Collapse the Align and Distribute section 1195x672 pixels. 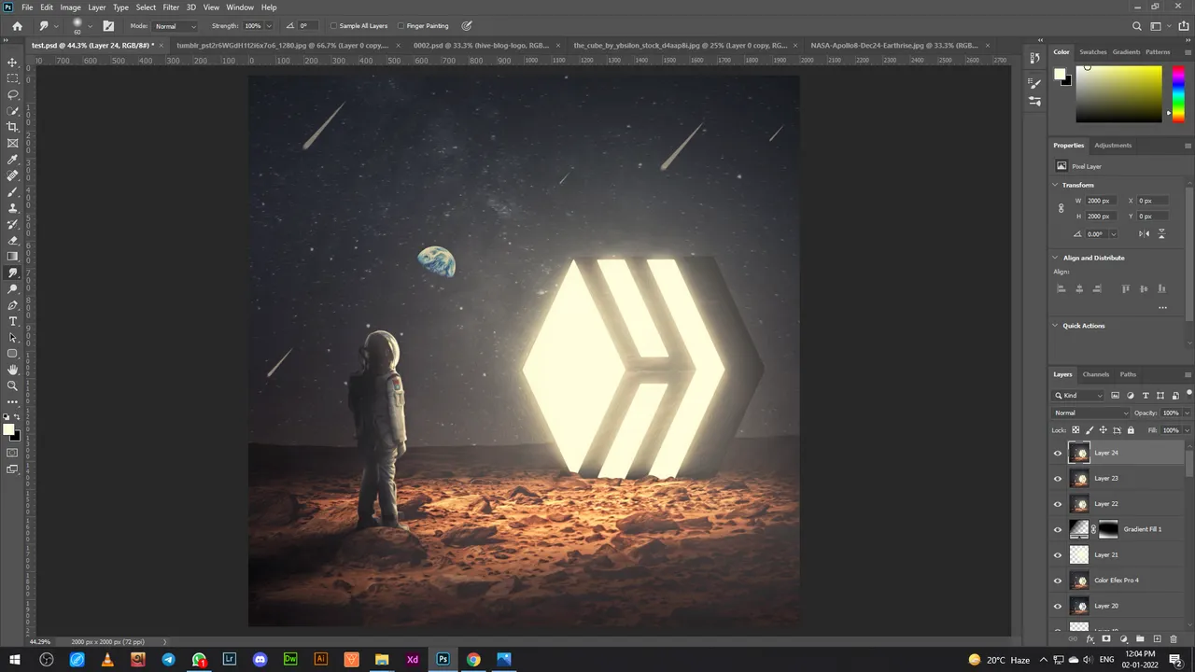[1056, 258]
